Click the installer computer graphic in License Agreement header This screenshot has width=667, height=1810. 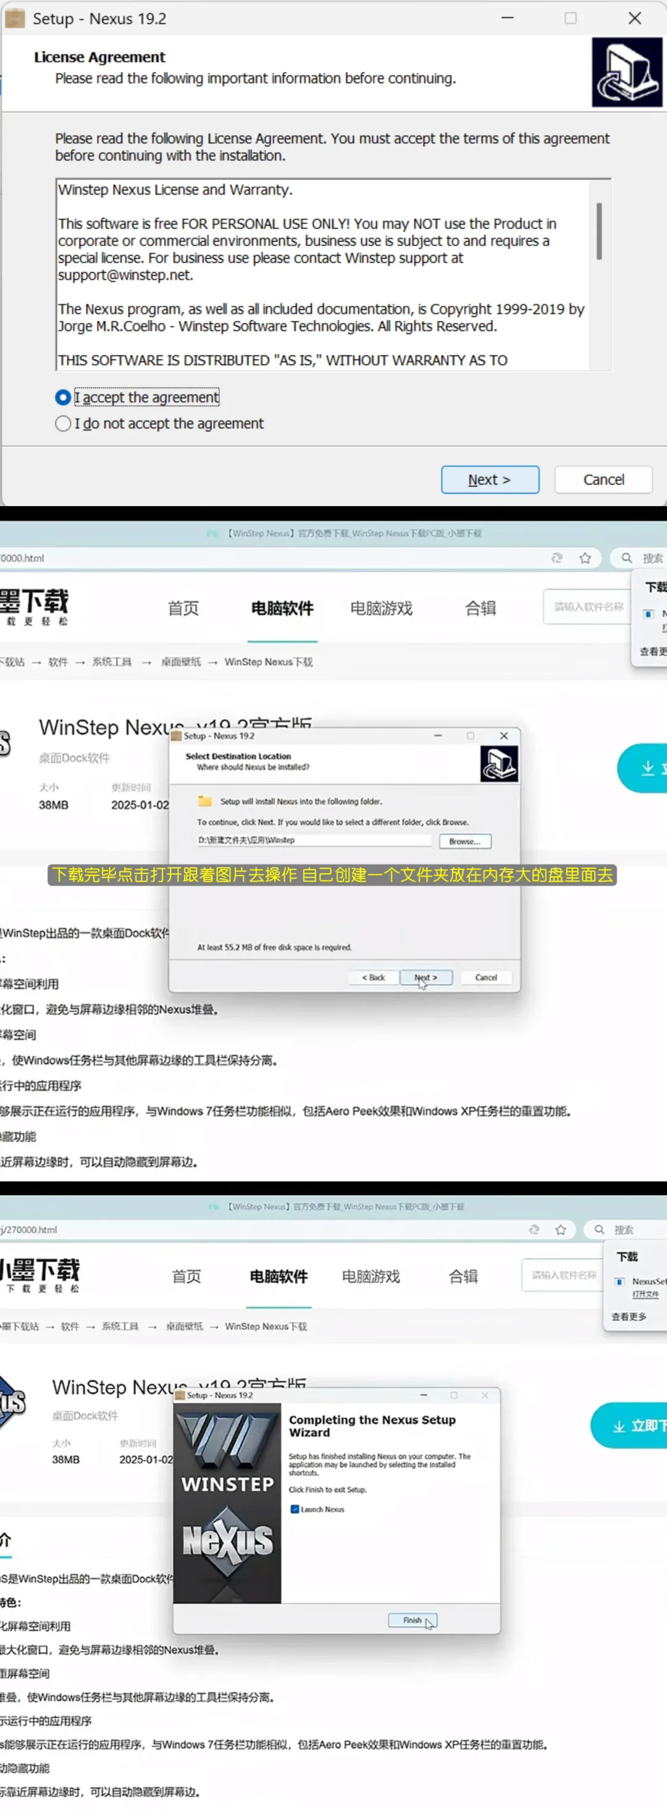(626, 72)
